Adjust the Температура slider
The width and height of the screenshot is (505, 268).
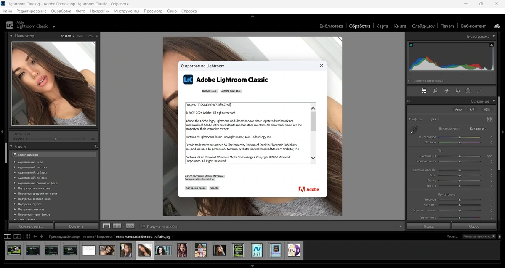459,137
